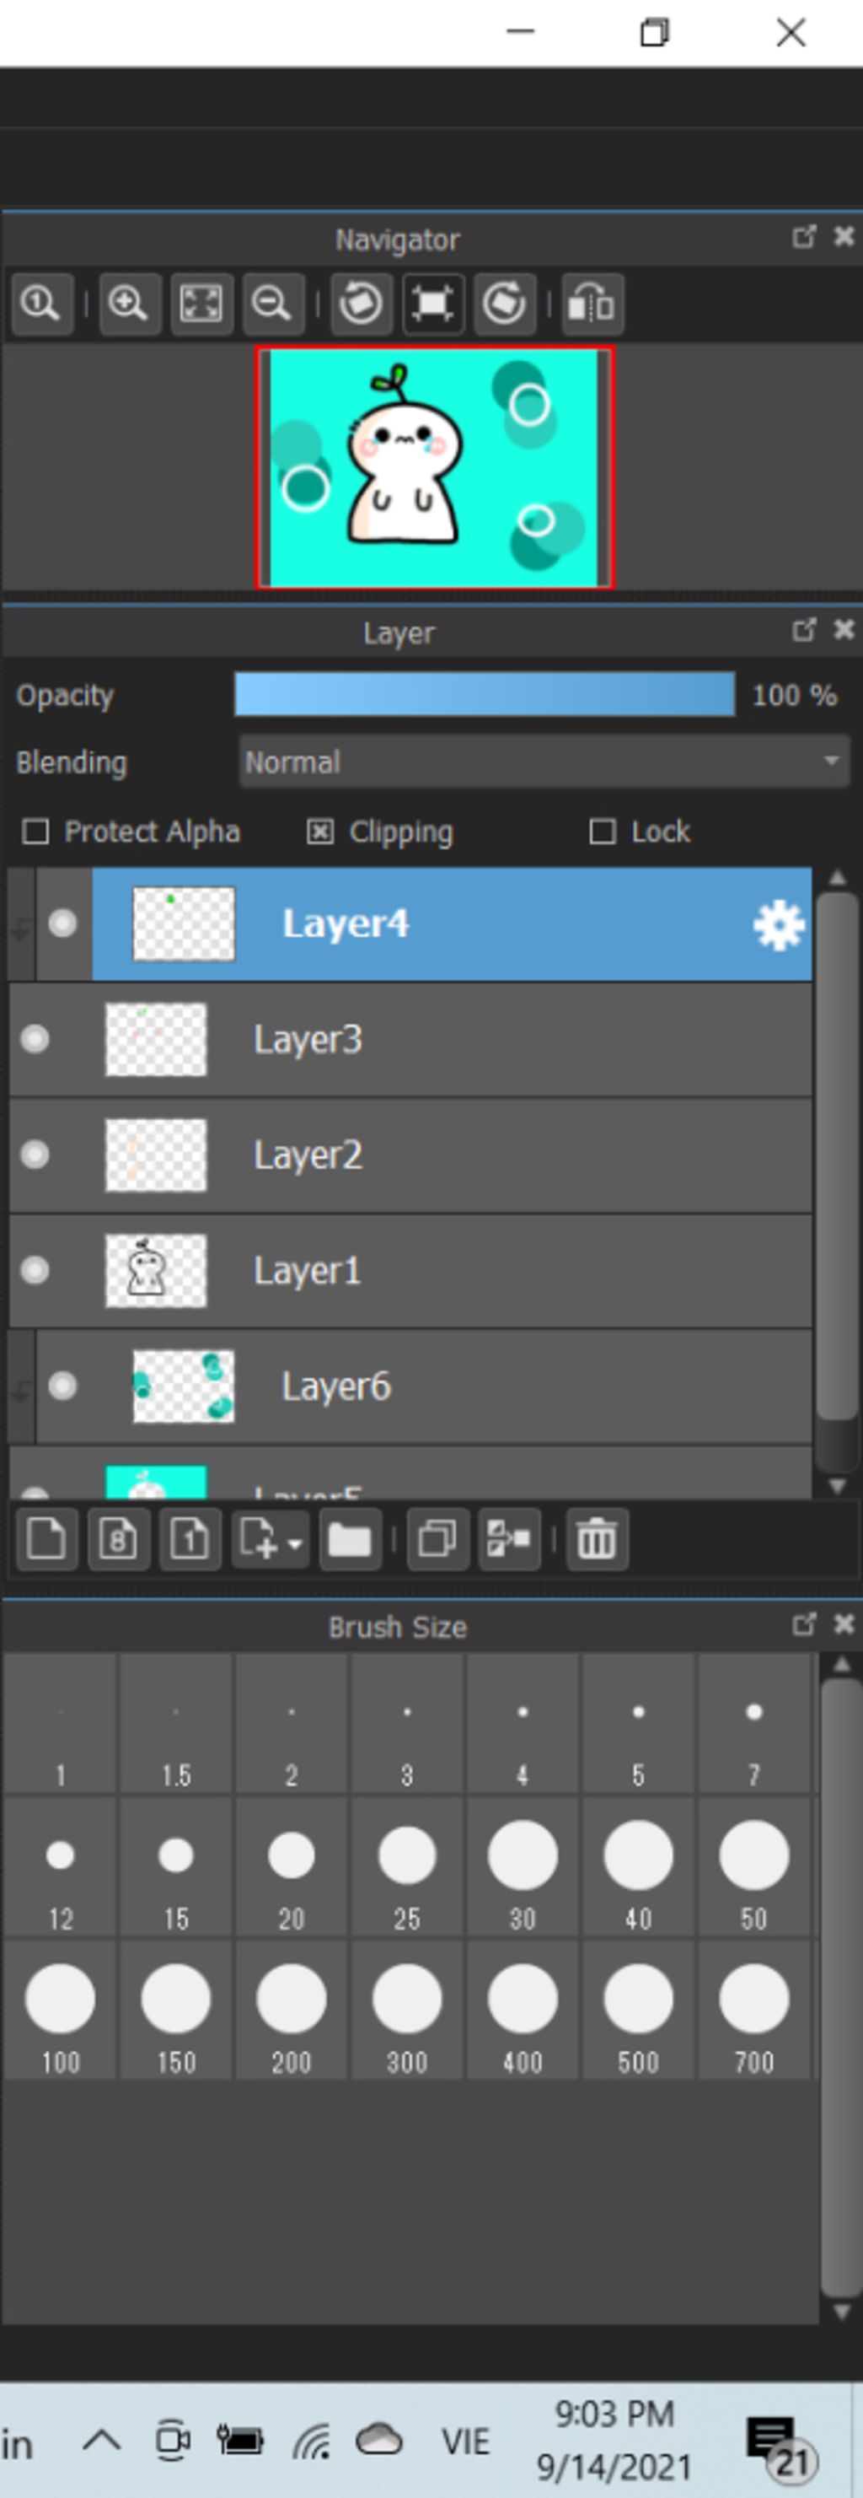
Task: Click the zoom out navigator icon
Action: (272, 304)
